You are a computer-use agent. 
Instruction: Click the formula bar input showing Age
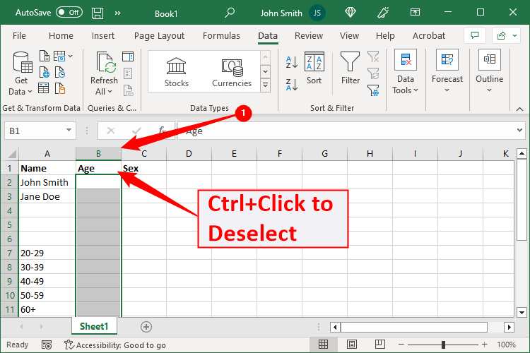(x=346, y=131)
